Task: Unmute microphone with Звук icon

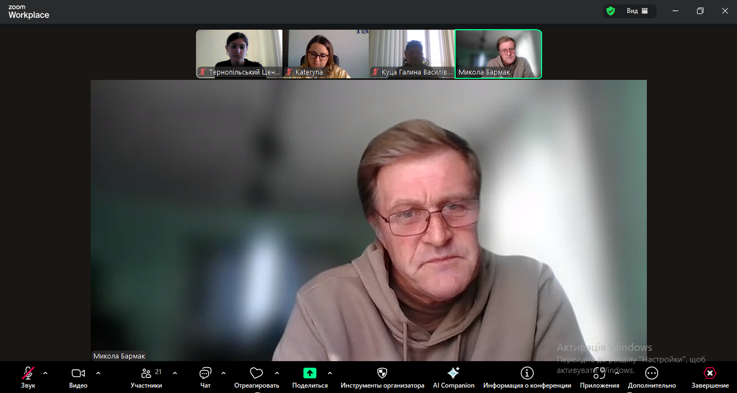Action: pos(28,374)
